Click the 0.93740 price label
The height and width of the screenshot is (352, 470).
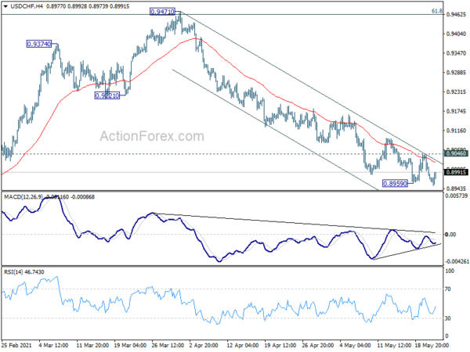tap(39, 44)
